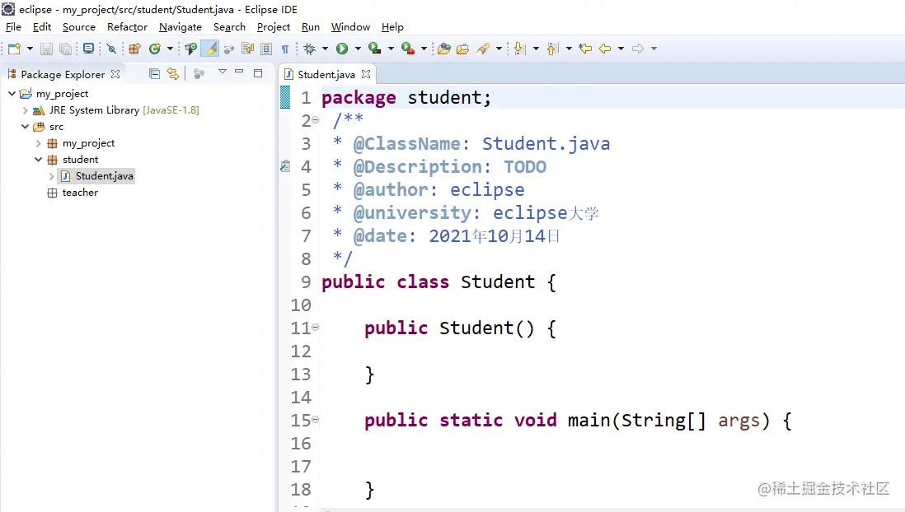This screenshot has width=905, height=512.
Task: Click the Previous Annotation up-arrow icon
Action: click(553, 49)
